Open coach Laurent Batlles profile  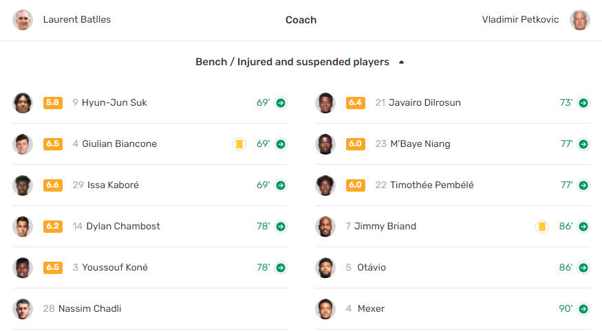pos(77,19)
